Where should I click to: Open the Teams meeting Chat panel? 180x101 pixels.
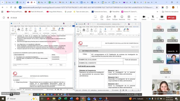pyautogui.click(x=102, y=18)
